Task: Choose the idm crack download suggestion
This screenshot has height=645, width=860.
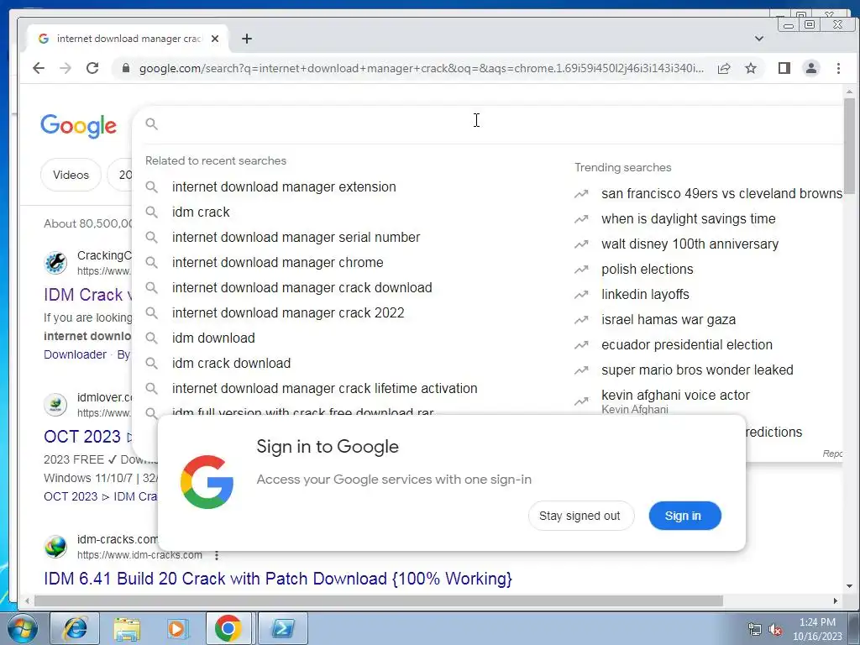Action: tap(231, 363)
